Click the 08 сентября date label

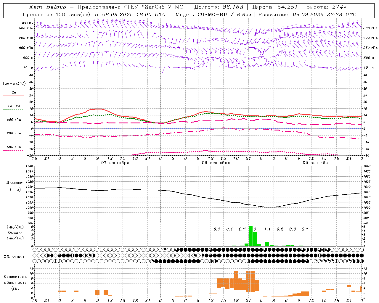tap(216, 163)
